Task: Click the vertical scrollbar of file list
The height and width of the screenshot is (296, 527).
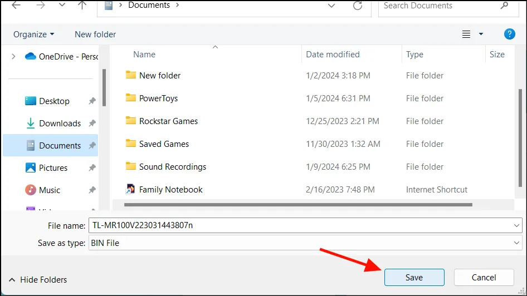Action: (x=520, y=137)
